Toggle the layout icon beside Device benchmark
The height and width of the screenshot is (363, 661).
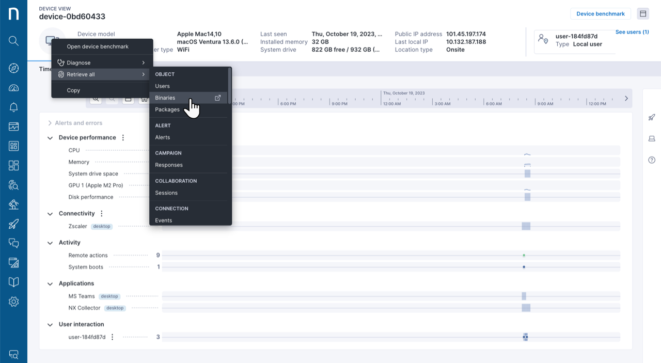[643, 14]
